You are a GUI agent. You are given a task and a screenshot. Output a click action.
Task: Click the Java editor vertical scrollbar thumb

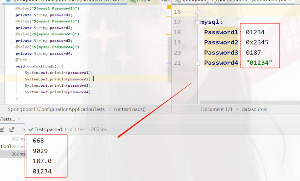169,60
